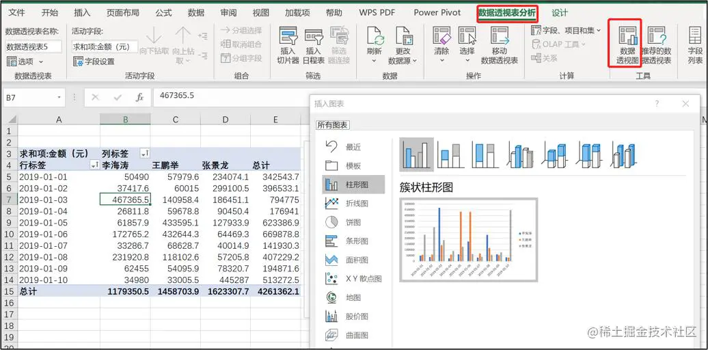This screenshot has width=708, height=350.
Task: Select column header C
Action: tap(176, 120)
